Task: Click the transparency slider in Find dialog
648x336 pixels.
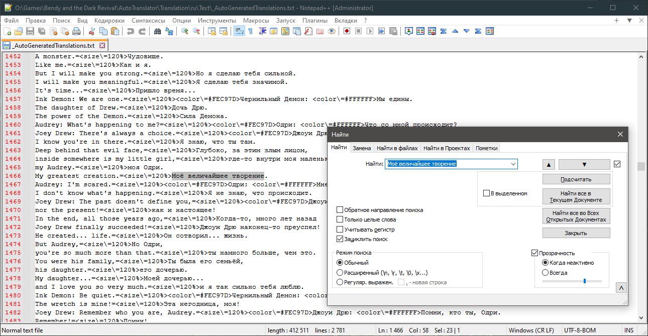Action: pos(584,281)
